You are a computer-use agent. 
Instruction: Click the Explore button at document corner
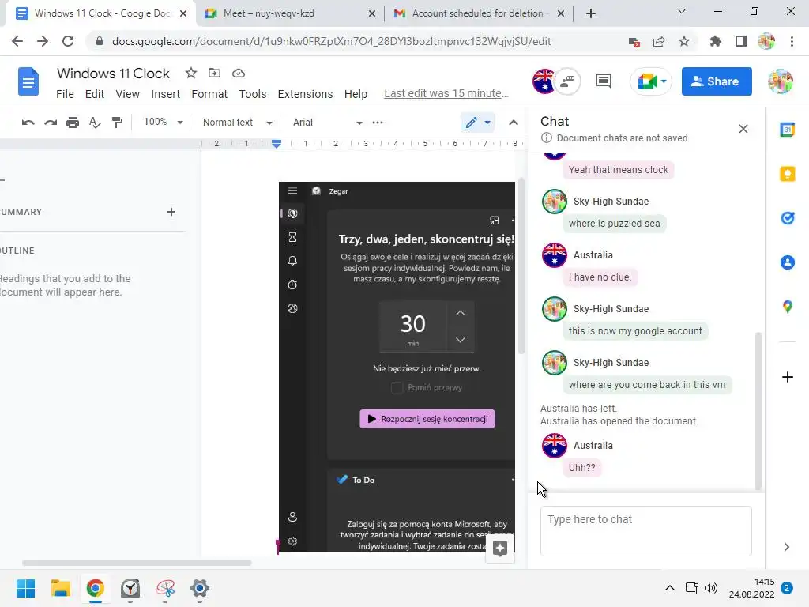point(500,549)
